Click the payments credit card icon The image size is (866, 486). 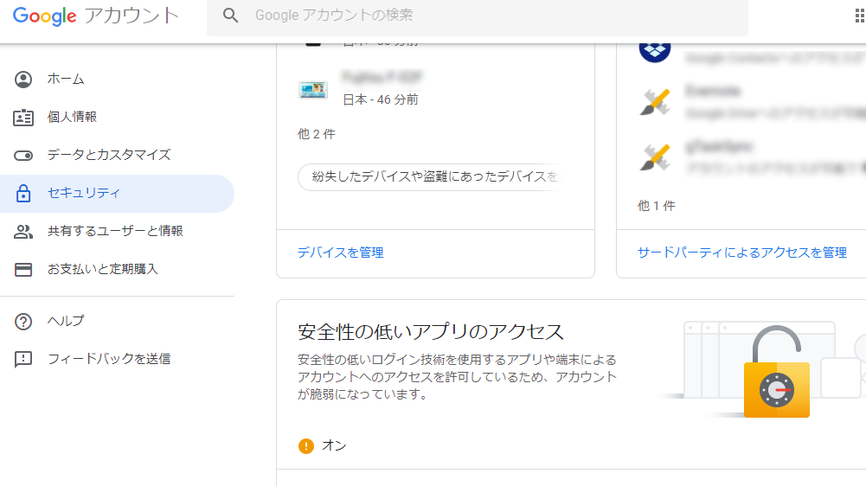click(23, 270)
